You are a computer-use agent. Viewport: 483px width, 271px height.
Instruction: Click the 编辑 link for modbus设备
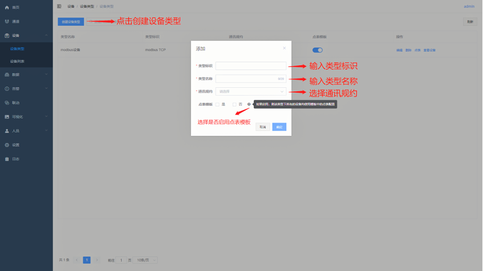coord(400,50)
